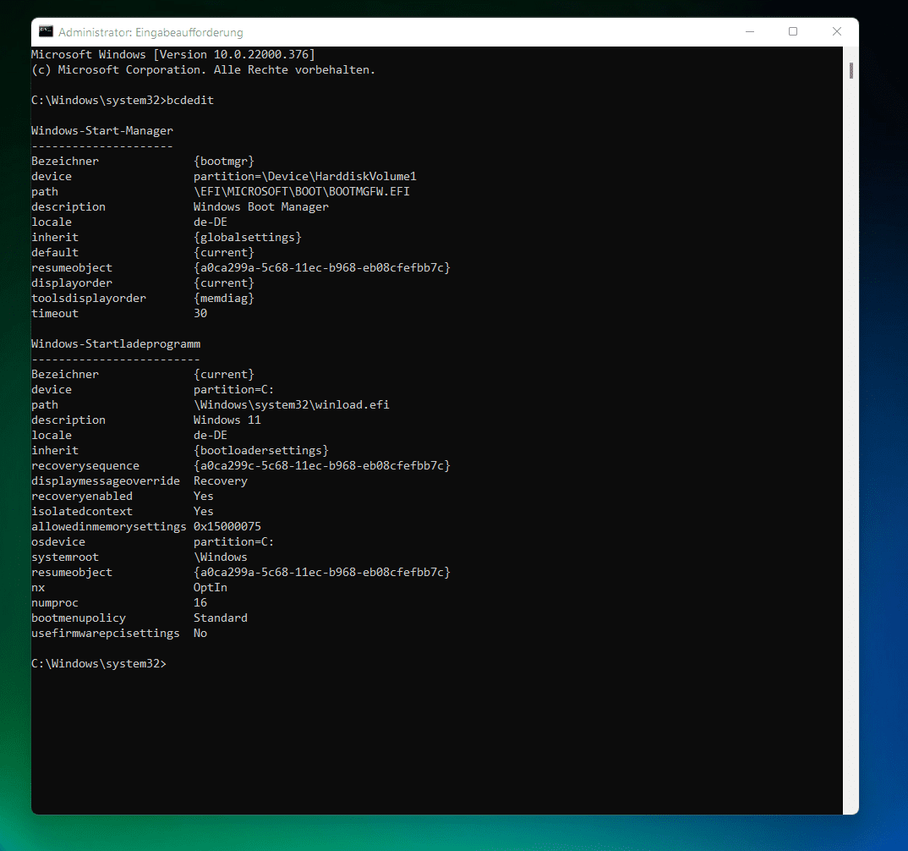Image resolution: width=908 pixels, height=851 pixels.
Task: Close the Eingabeaufforderung window
Action: click(x=837, y=32)
